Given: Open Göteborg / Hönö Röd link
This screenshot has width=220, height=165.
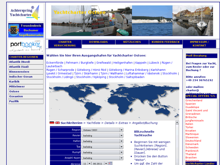Looking at the screenshot, I should [91, 70].
